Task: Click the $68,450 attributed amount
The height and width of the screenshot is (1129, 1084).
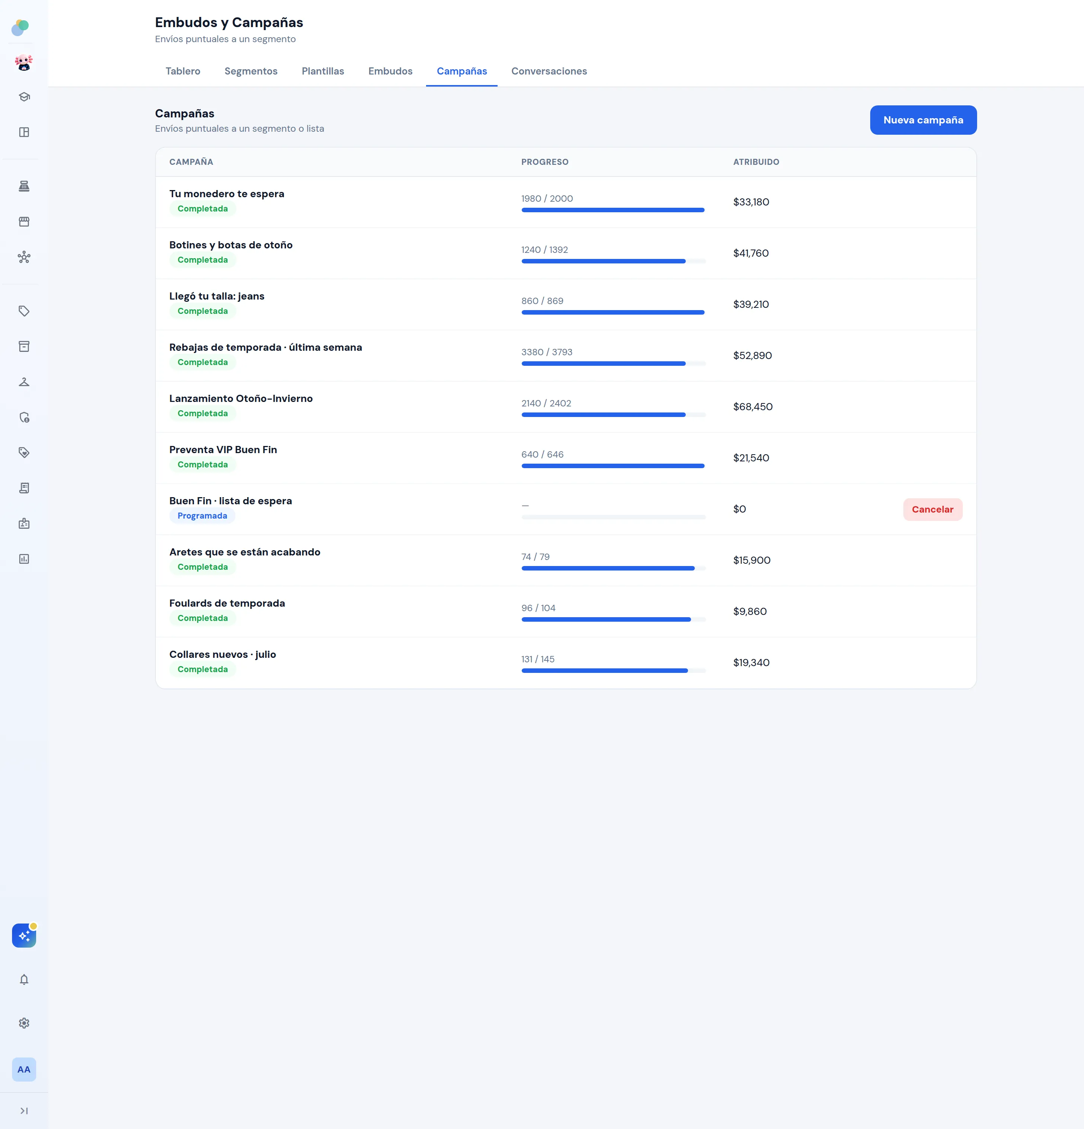Action: click(753, 407)
